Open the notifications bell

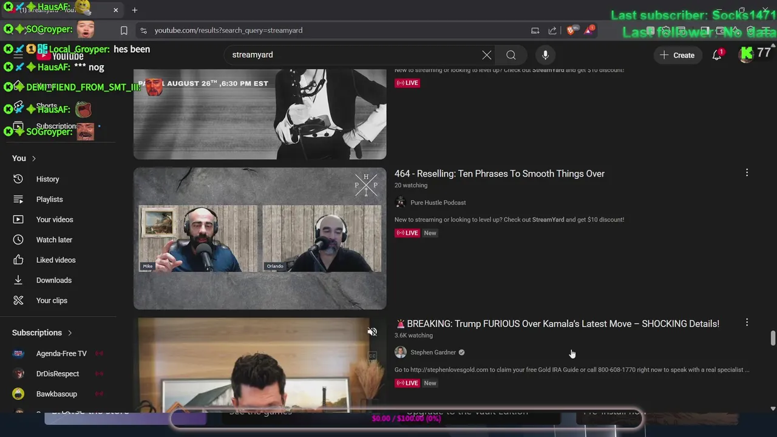click(717, 55)
